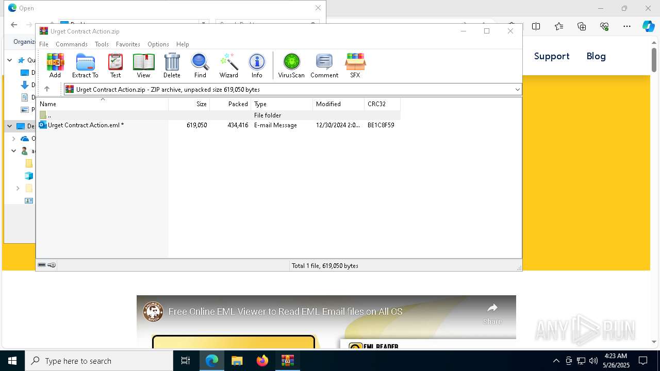The width and height of the screenshot is (660, 371).
Task: Open Edge Collections icon
Action: click(582, 26)
